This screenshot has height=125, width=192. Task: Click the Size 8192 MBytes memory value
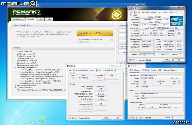(83, 78)
